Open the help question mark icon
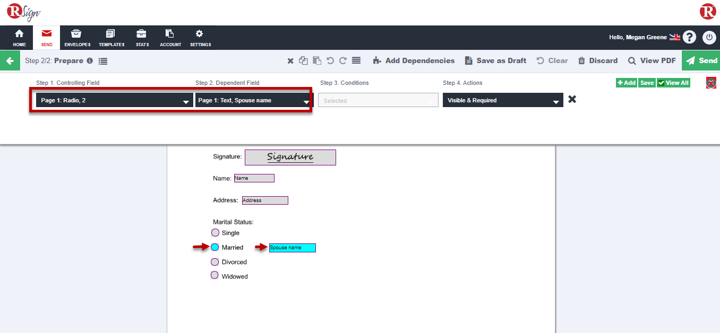The height and width of the screenshot is (333, 720). pyautogui.click(x=689, y=37)
